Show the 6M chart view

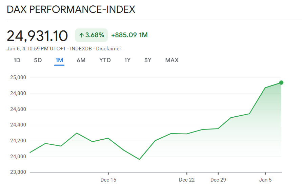click(81, 61)
